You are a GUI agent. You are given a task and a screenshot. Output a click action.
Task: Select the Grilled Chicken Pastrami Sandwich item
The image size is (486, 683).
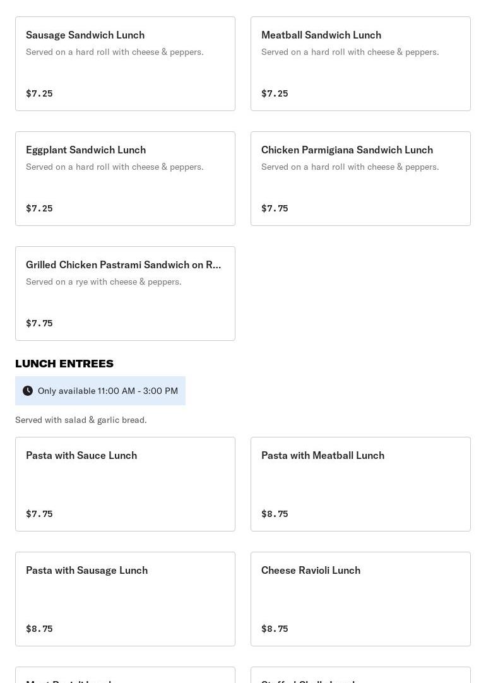(x=125, y=294)
